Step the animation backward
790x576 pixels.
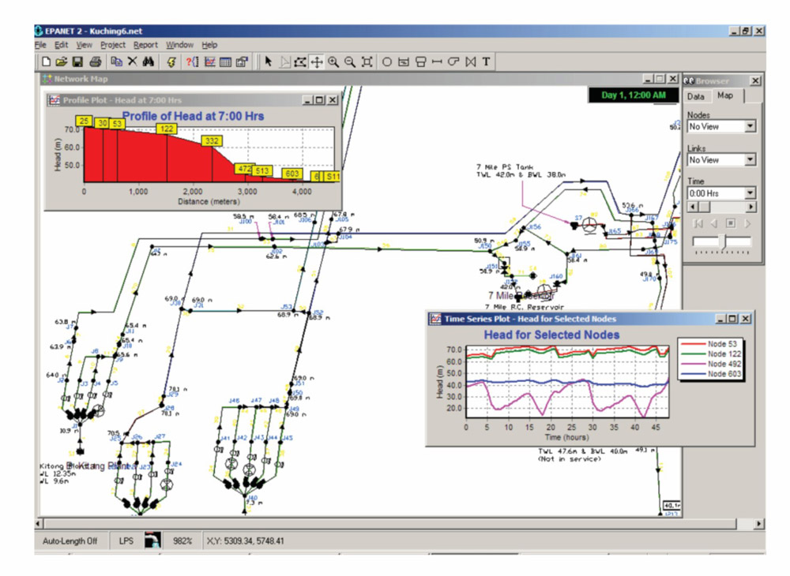pos(714,223)
